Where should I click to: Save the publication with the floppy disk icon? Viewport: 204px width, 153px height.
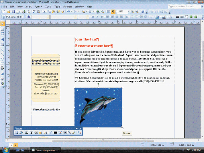click(x=13, y=12)
